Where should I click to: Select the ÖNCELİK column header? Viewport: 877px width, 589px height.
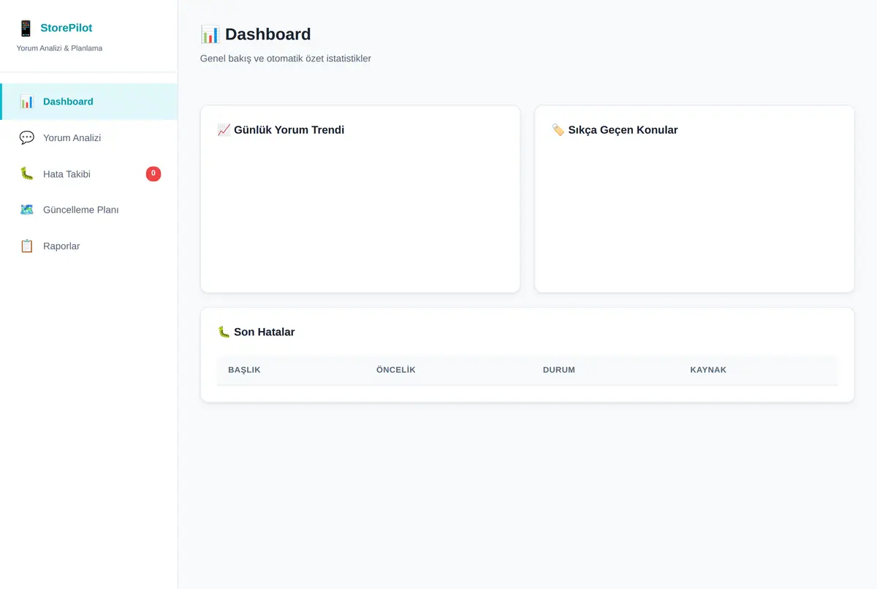396,370
